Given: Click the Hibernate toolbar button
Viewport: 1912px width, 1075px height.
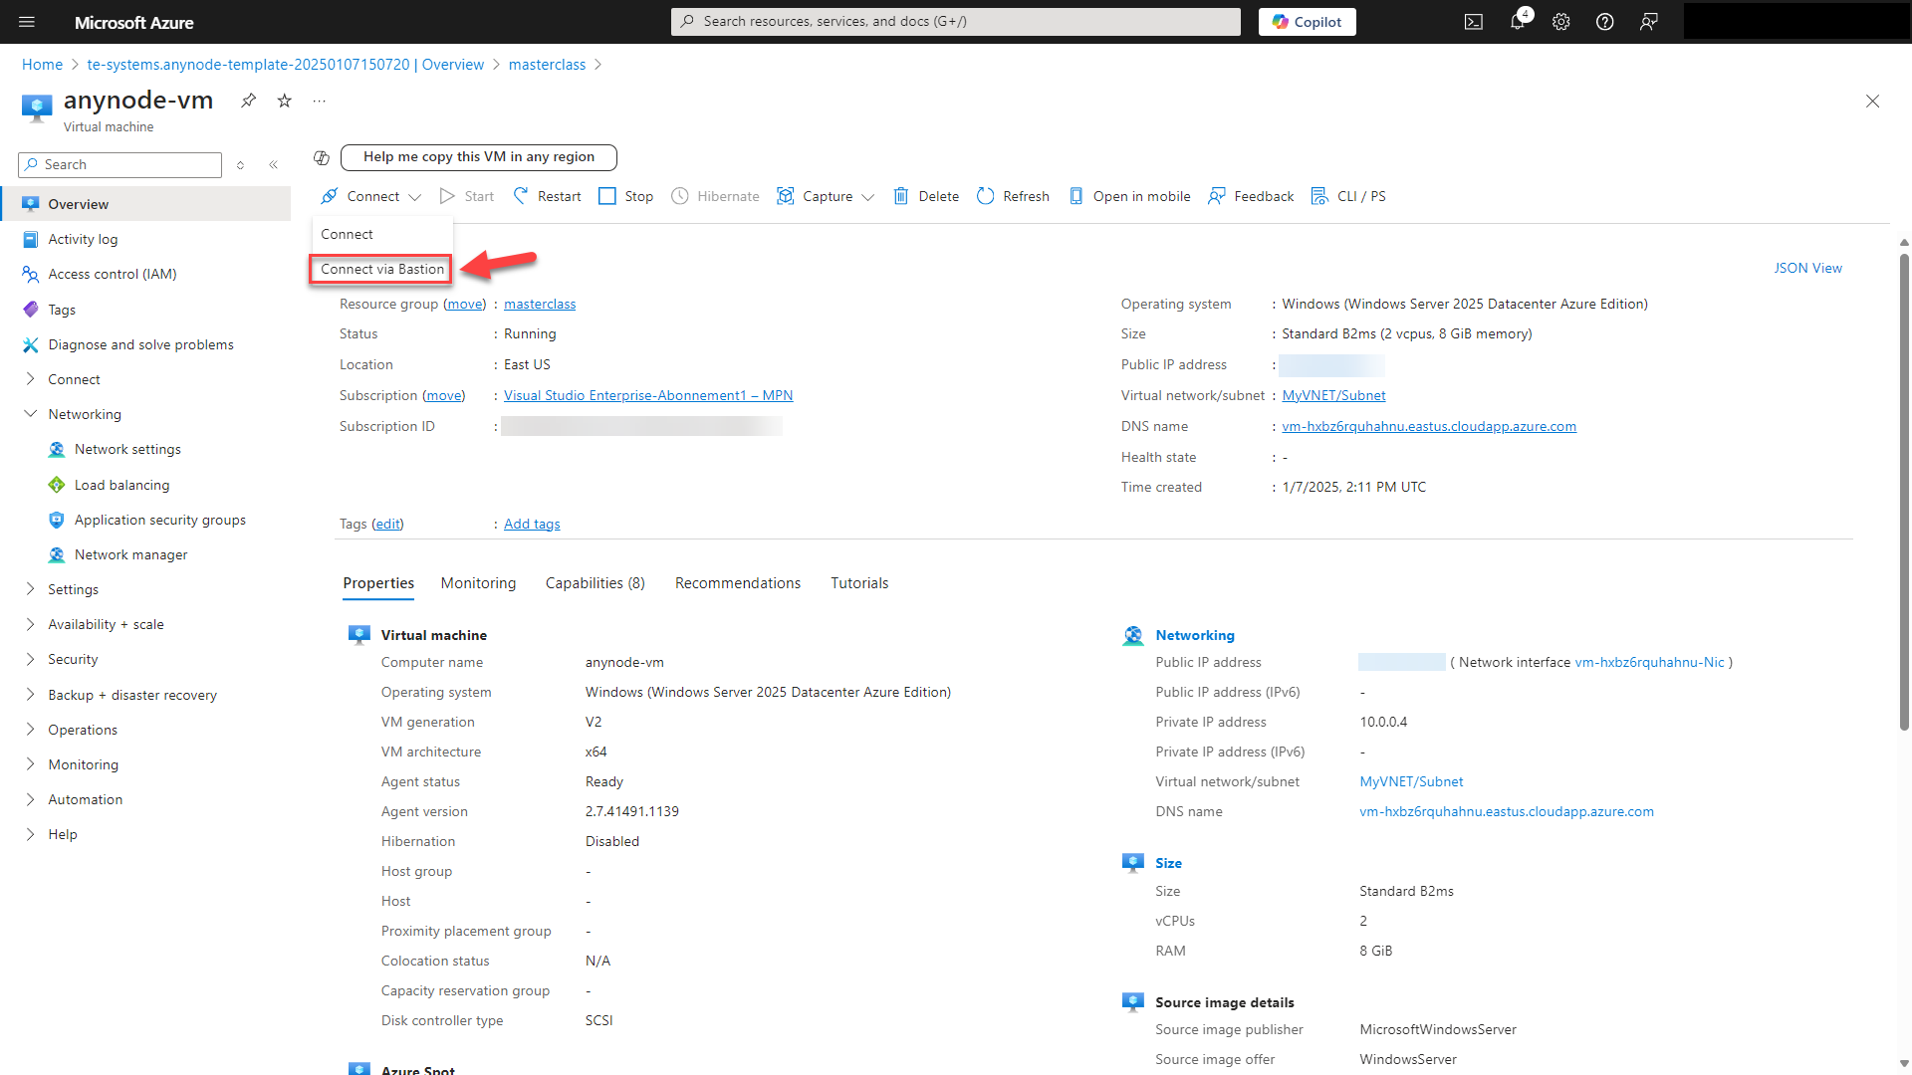Looking at the screenshot, I should [715, 196].
